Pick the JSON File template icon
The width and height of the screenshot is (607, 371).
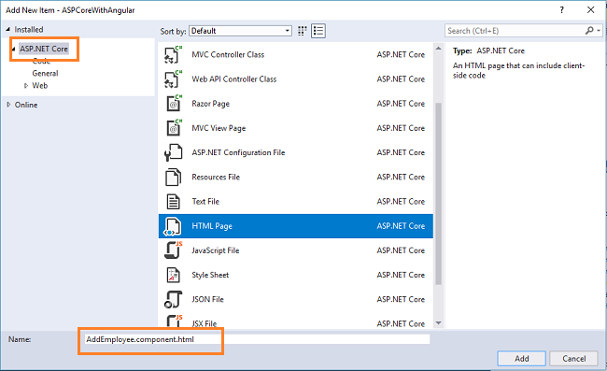point(173,299)
